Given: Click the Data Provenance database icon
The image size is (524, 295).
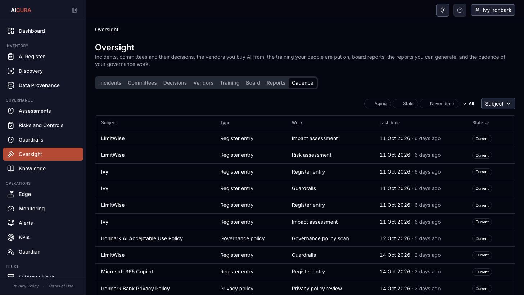Looking at the screenshot, I should pyautogui.click(x=11, y=85).
